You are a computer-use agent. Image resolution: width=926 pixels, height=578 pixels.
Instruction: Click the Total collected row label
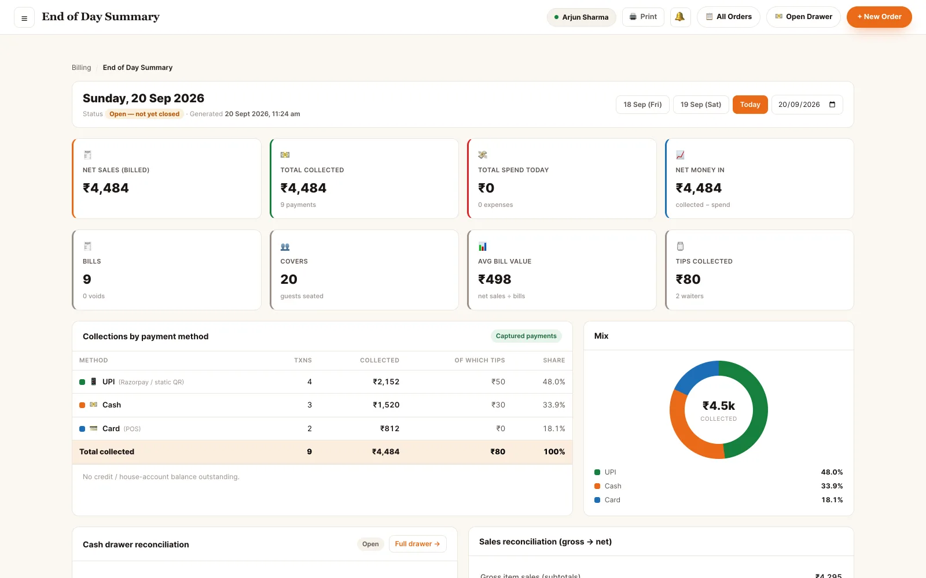pyautogui.click(x=106, y=451)
